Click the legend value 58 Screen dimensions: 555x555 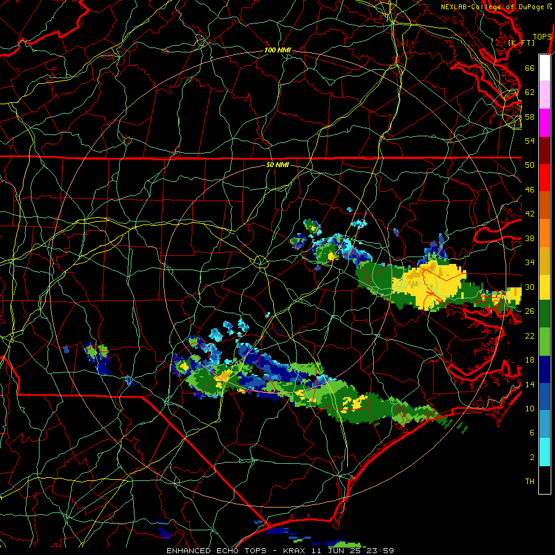click(530, 117)
